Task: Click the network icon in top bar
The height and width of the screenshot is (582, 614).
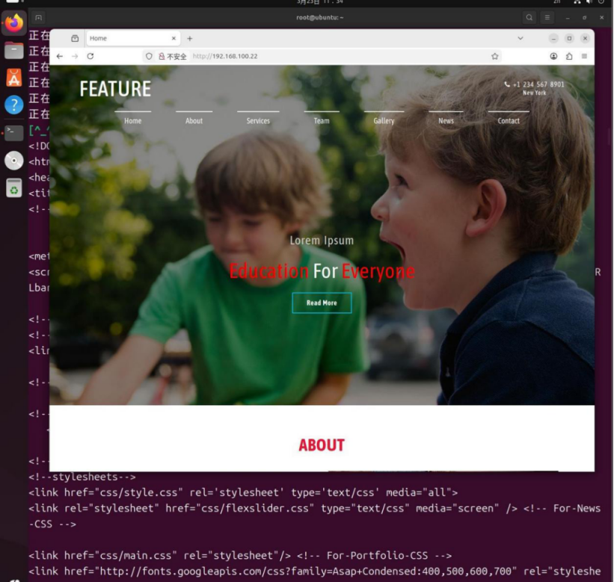Action: tap(577, 2)
